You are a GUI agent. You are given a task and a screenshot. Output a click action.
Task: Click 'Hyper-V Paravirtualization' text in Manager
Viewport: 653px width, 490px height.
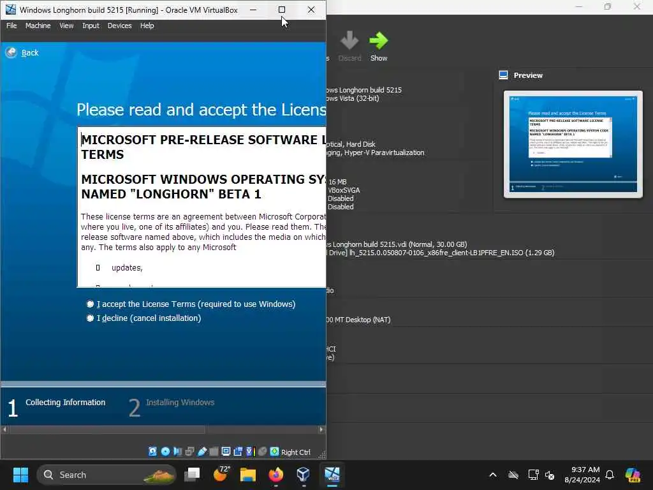pos(385,152)
